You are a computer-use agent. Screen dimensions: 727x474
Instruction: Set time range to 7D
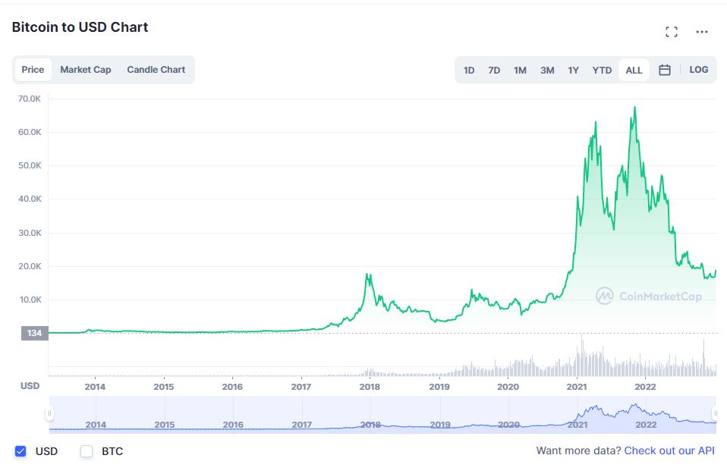[494, 70]
